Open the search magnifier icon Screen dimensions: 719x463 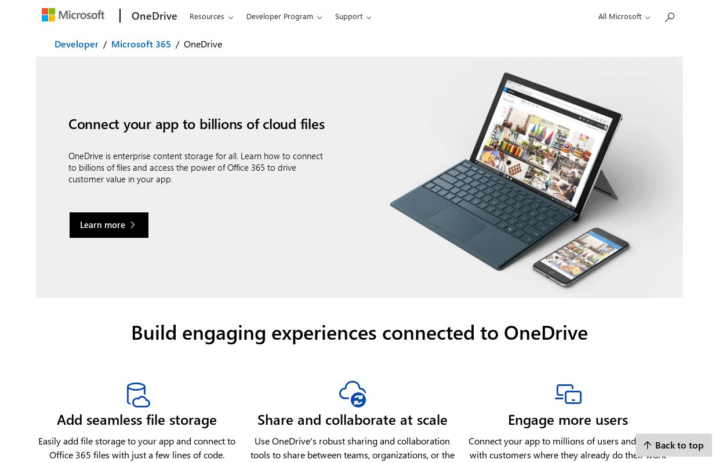point(670,17)
